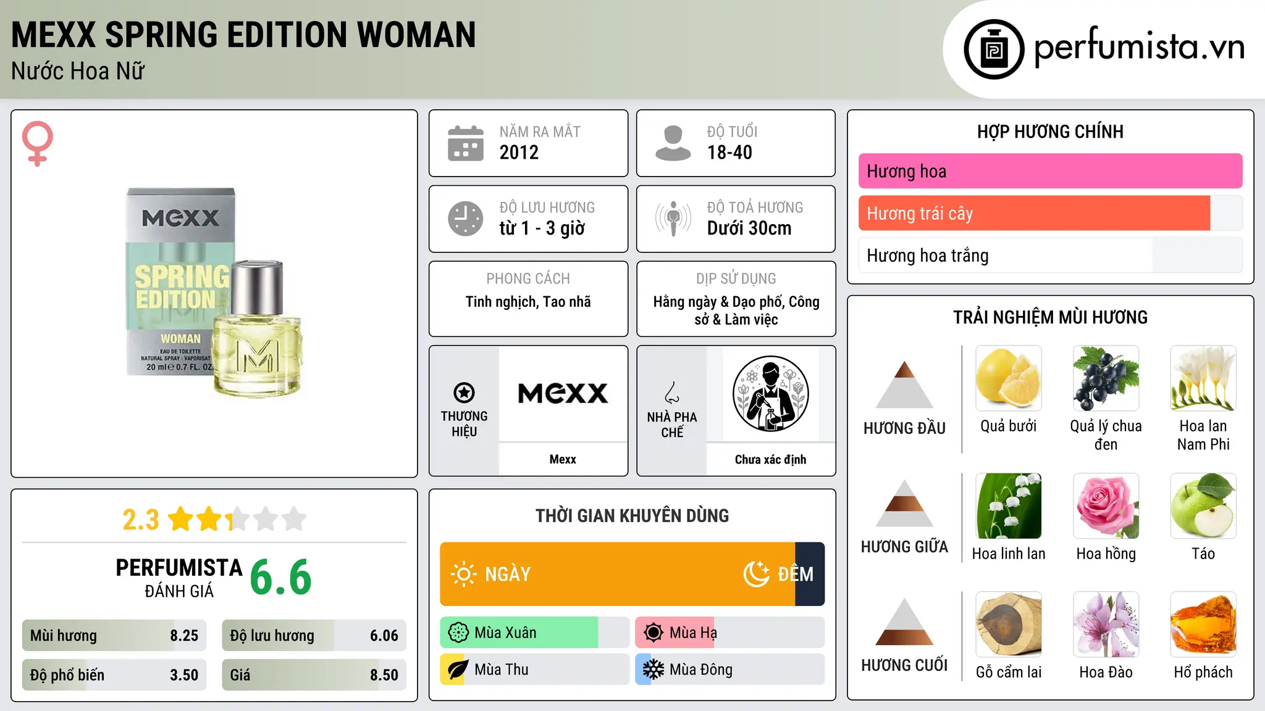
Task: Click the perfumista.vn perfume bottle logo icon
Action: pyautogui.click(x=994, y=49)
